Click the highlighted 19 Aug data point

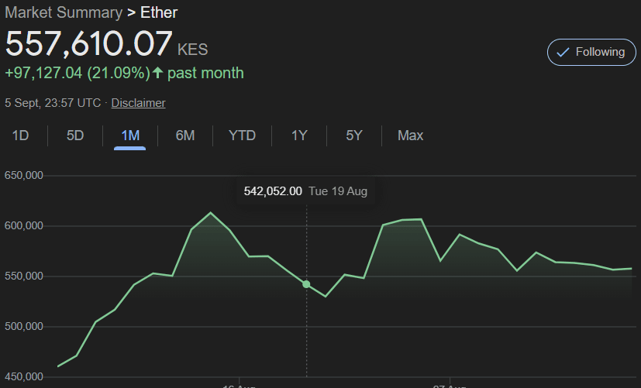(x=306, y=284)
